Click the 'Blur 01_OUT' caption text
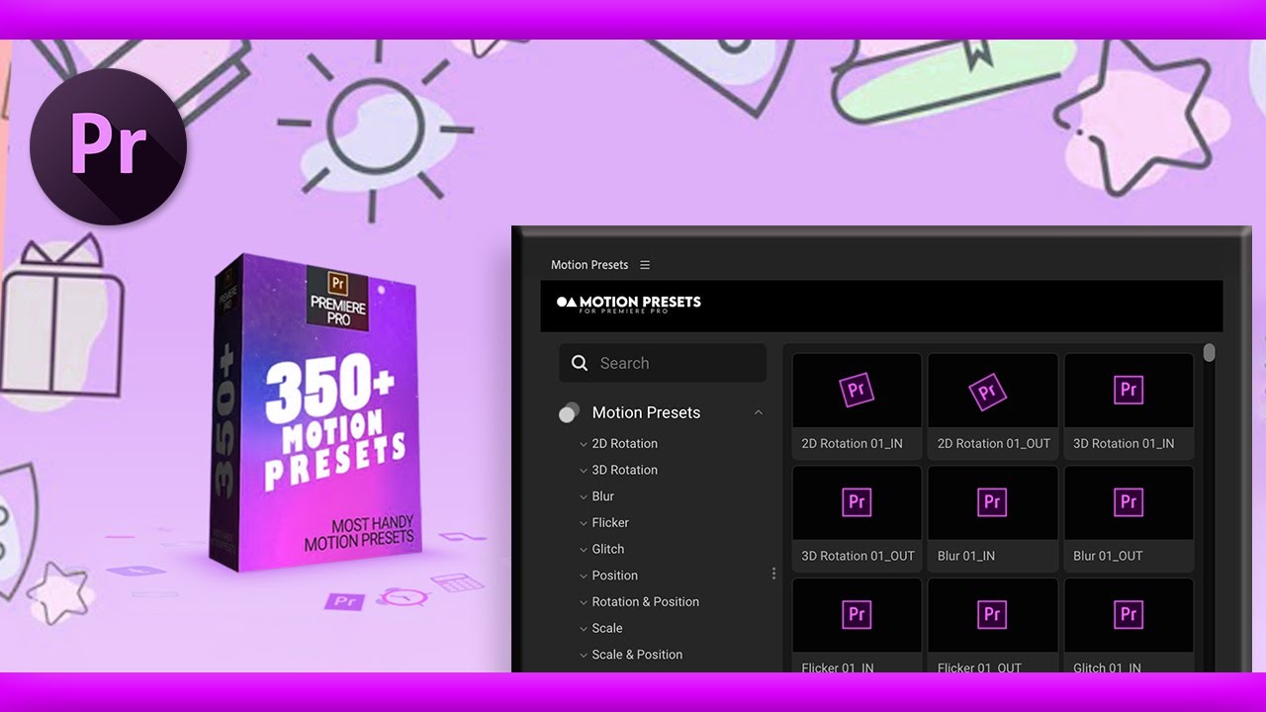The image size is (1266, 712). 1108,556
